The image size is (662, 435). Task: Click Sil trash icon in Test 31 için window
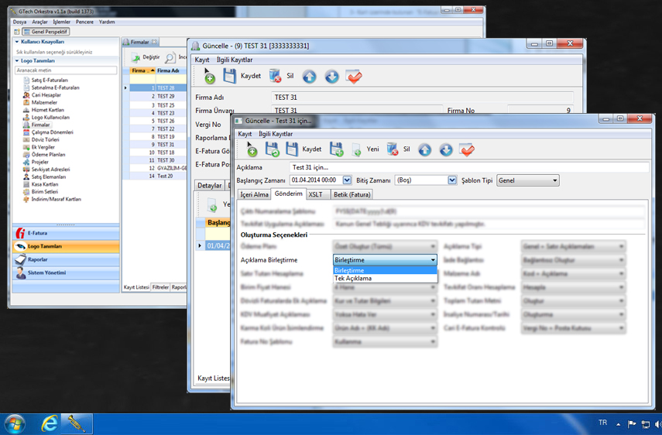coord(393,149)
